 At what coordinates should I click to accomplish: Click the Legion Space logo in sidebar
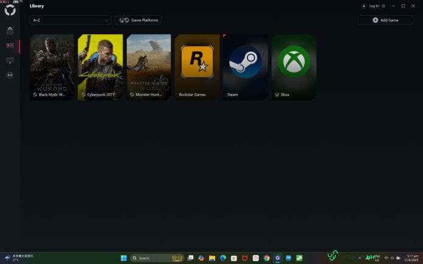10,10
